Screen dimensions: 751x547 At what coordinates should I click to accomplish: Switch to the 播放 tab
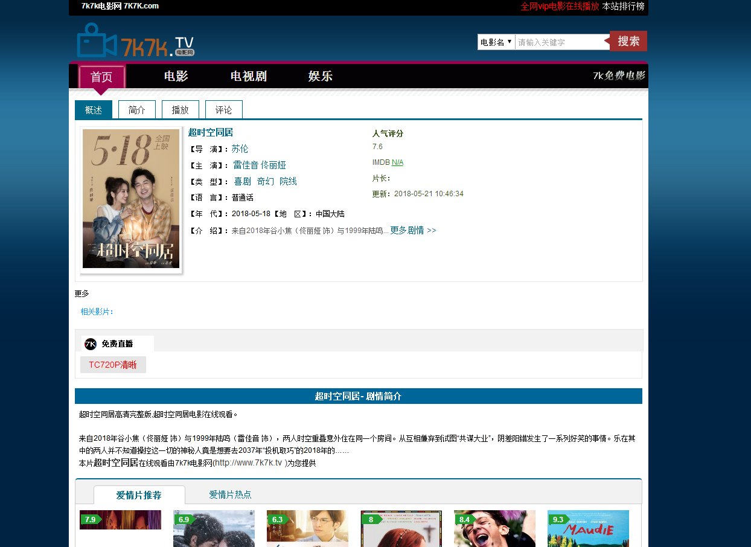tap(181, 110)
